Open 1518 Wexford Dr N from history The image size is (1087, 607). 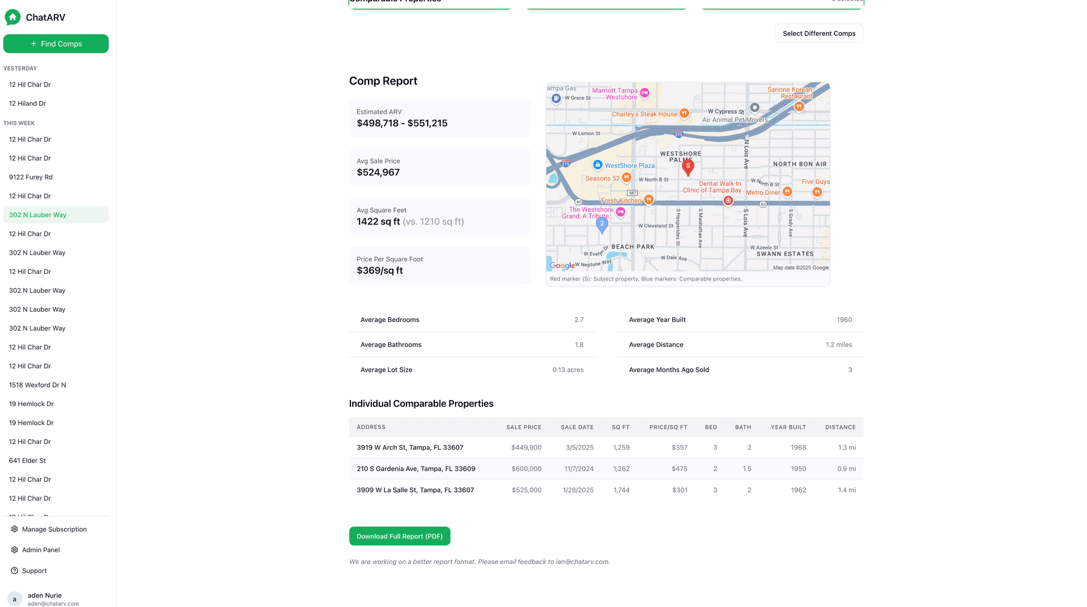[x=37, y=385]
